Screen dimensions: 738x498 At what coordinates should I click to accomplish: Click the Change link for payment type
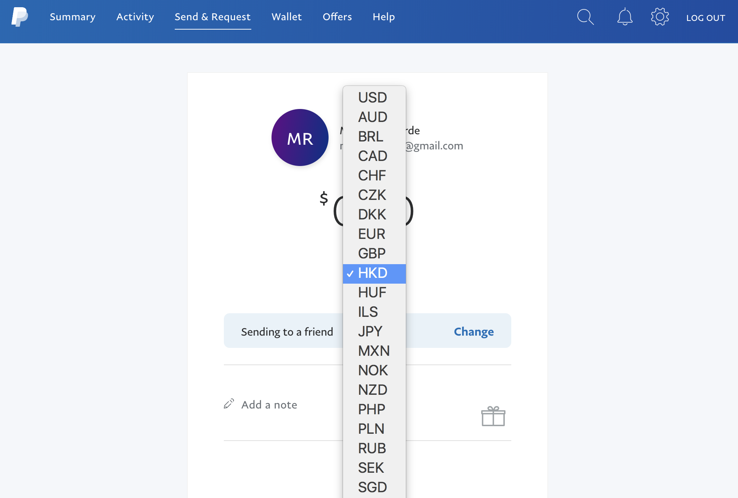click(x=474, y=332)
